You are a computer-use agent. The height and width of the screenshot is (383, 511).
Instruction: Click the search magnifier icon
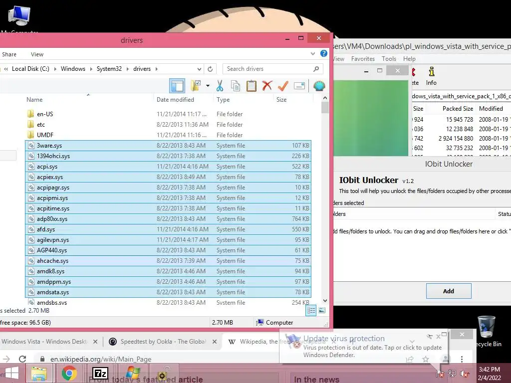[316, 69]
